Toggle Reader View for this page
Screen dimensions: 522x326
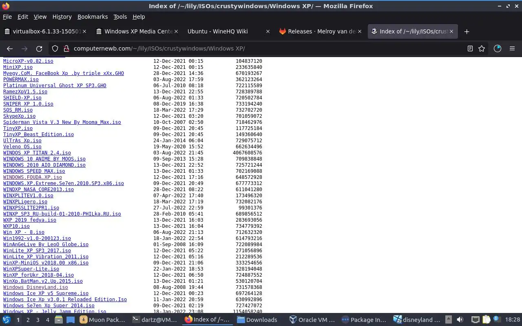[470, 48]
